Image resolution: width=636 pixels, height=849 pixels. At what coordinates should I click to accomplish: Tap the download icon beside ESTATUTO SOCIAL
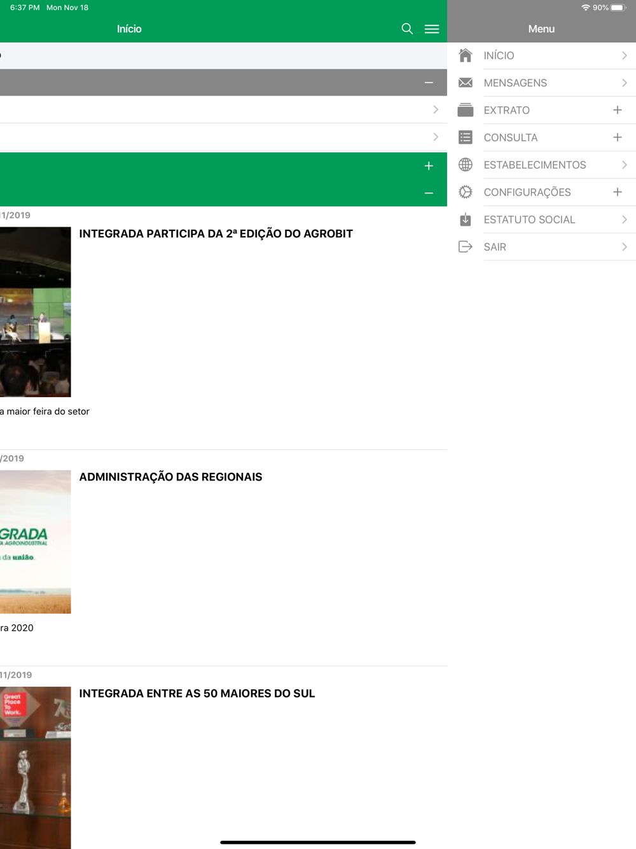pos(466,219)
